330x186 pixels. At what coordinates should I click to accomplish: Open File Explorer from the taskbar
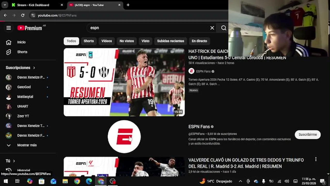point(65,181)
